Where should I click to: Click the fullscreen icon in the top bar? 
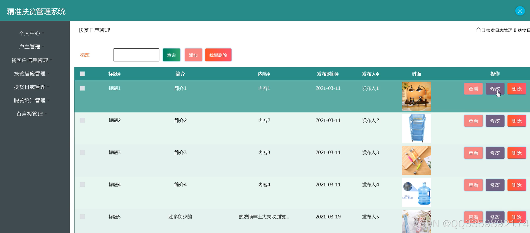(x=520, y=11)
